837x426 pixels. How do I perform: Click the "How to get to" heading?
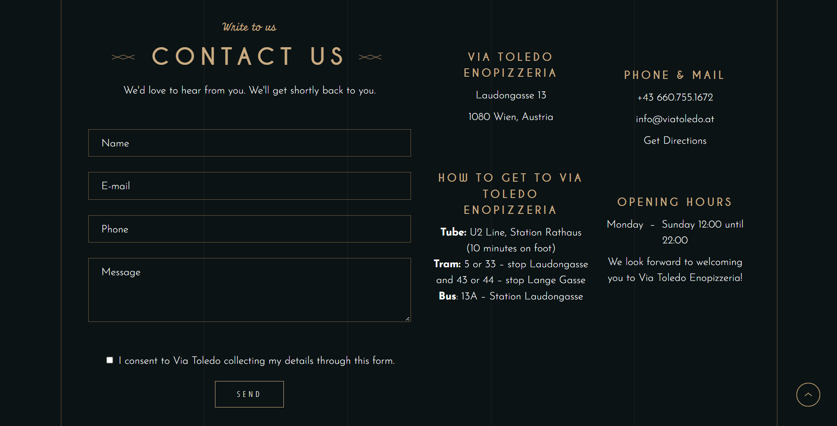click(x=510, y=194)
